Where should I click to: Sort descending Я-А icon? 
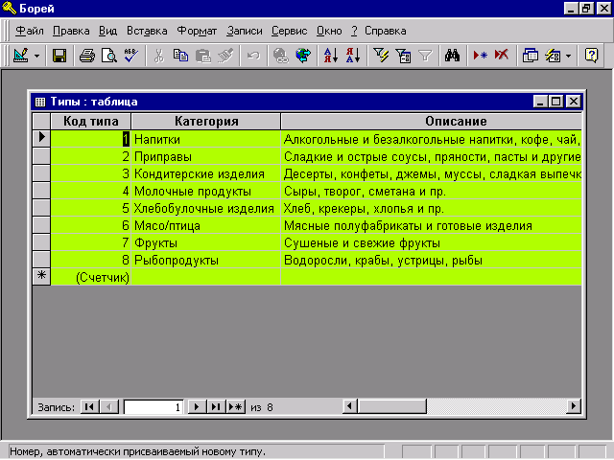coord(353,56)
